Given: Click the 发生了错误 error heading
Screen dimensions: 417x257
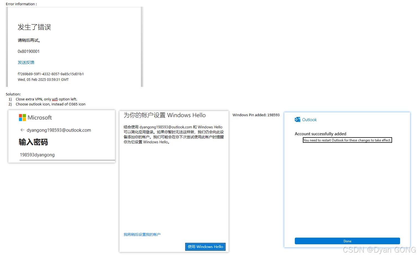Looking at the screenshot, I should tap(34, 27).
